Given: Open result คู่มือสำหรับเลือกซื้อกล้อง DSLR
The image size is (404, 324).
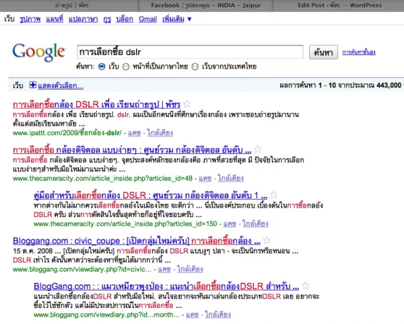Looking at the screenshot, I should 150,195.
